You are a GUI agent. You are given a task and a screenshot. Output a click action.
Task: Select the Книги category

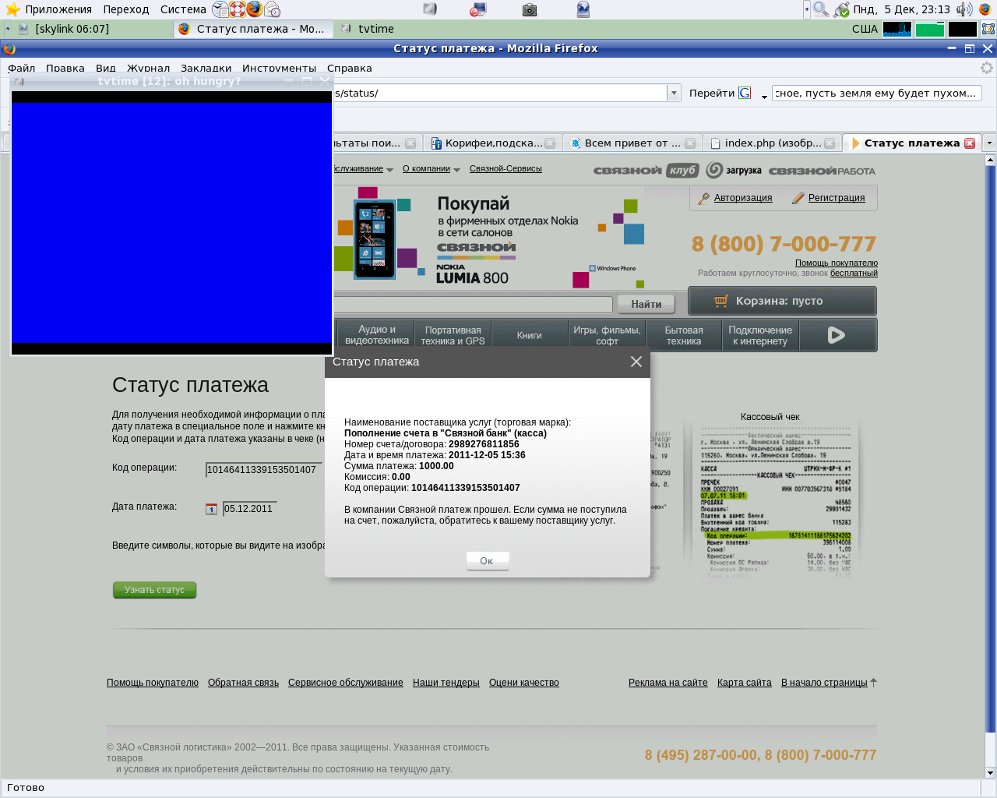tap(530, 335)
